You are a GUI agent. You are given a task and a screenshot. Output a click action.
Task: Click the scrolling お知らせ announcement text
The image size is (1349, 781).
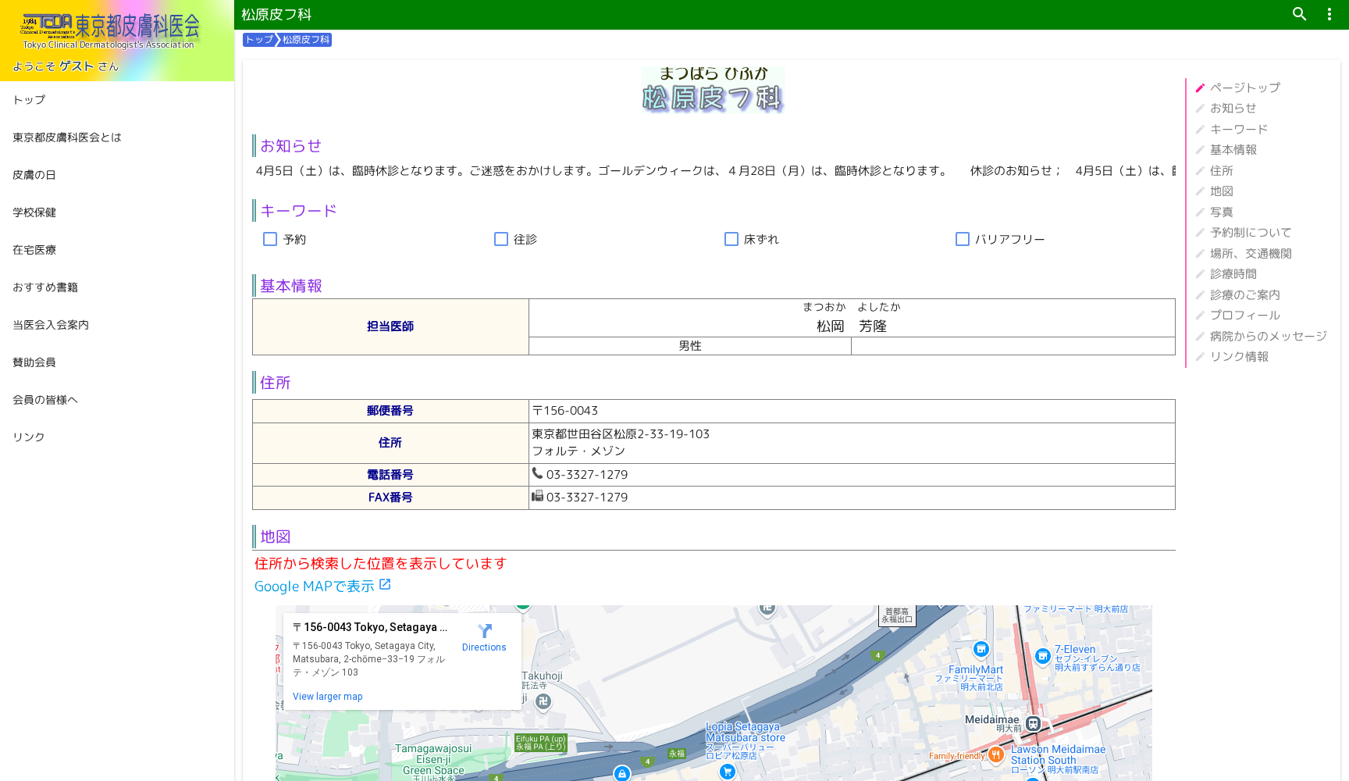pos(714,171)
